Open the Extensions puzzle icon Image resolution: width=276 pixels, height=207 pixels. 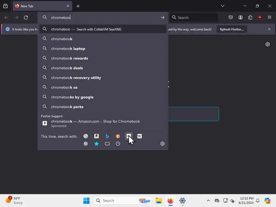click(250, 17)
